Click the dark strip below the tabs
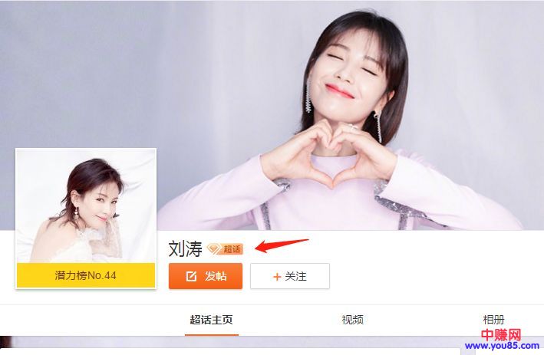Screen dimensions: 544x355 232,341
